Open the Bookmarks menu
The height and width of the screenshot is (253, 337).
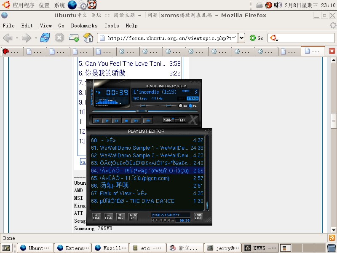(x=84, y=26)
